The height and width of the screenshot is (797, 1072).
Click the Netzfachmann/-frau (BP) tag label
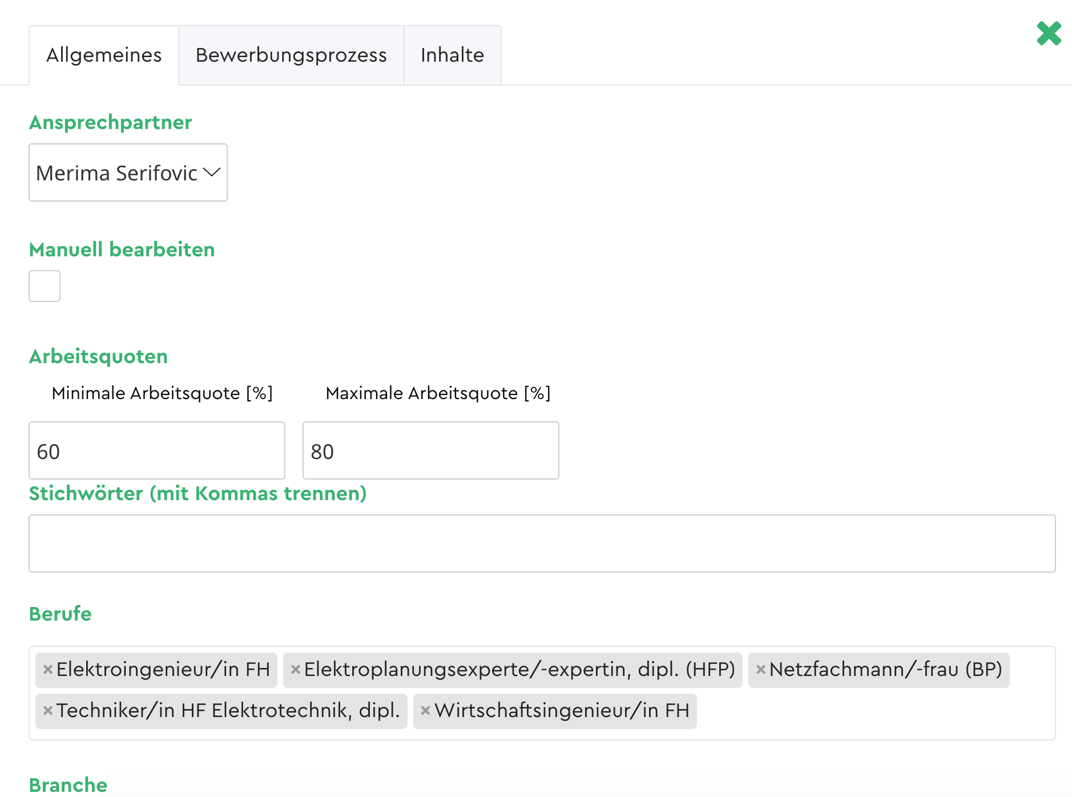point(885,670)
